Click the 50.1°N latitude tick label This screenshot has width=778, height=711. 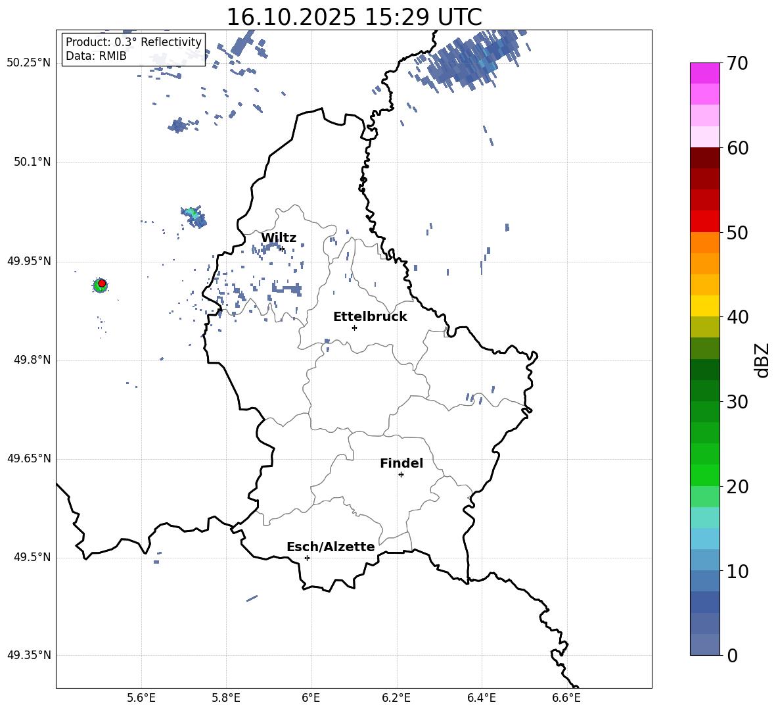click(x=32, y=162)
